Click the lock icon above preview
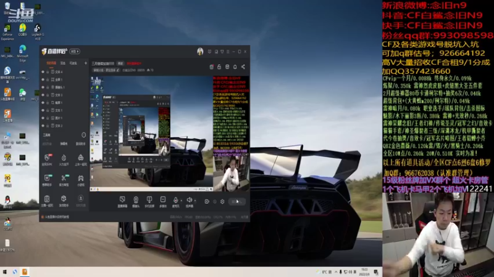The width and height of the screenshot is (494, 277). (219, 67)
